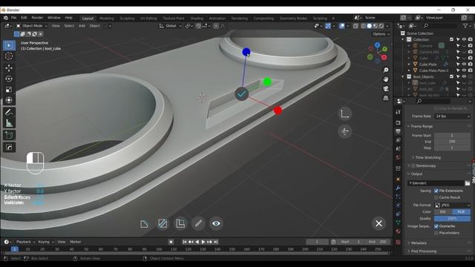Select the Cursor tool in left toolbar

(9, 56)
